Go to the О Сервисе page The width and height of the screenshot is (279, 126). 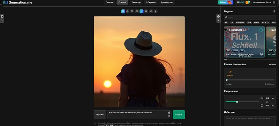[x=151, y=2]
